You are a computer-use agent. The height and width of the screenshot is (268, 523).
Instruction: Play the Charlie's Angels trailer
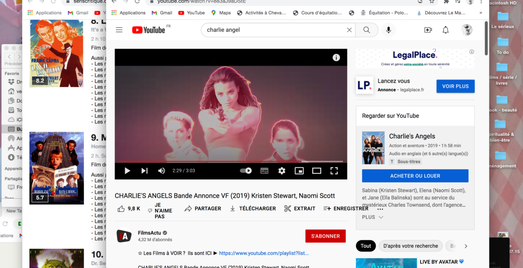tap(127, 171)
